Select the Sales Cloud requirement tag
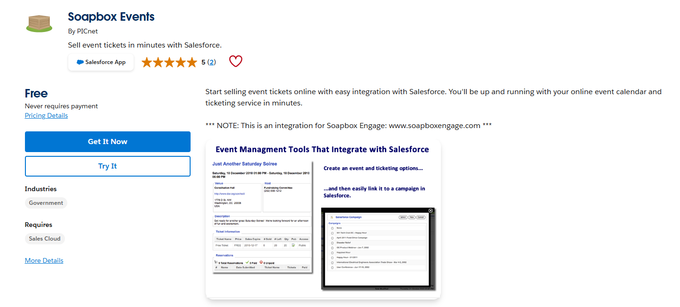The height and width of the screenshot is (307, 680). click(x=45, y=239)
